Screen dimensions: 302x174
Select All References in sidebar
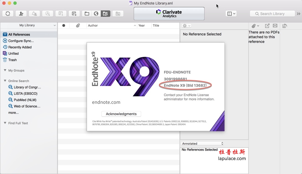click(x=29, y=35)
